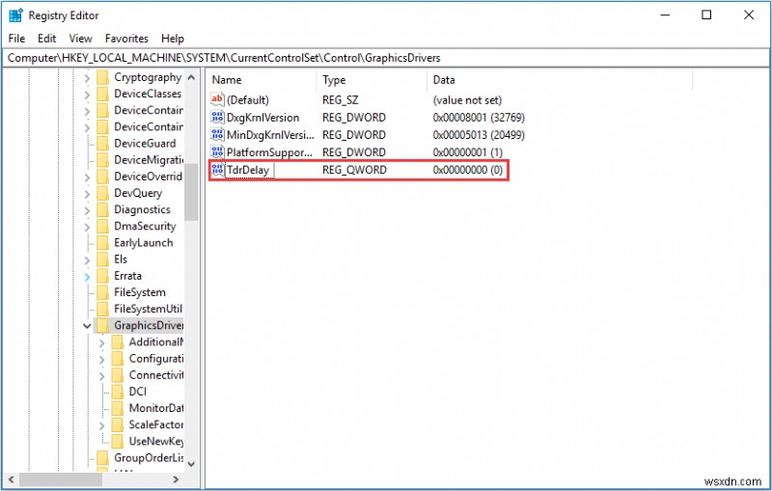Open the Help menu
This screenshot has width=772, height=491.
click(173, 39)
